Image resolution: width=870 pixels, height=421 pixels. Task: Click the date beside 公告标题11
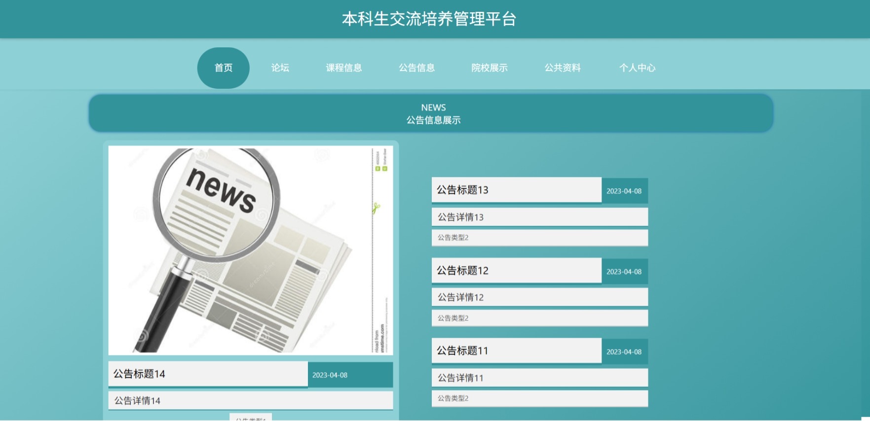(624, 352)
